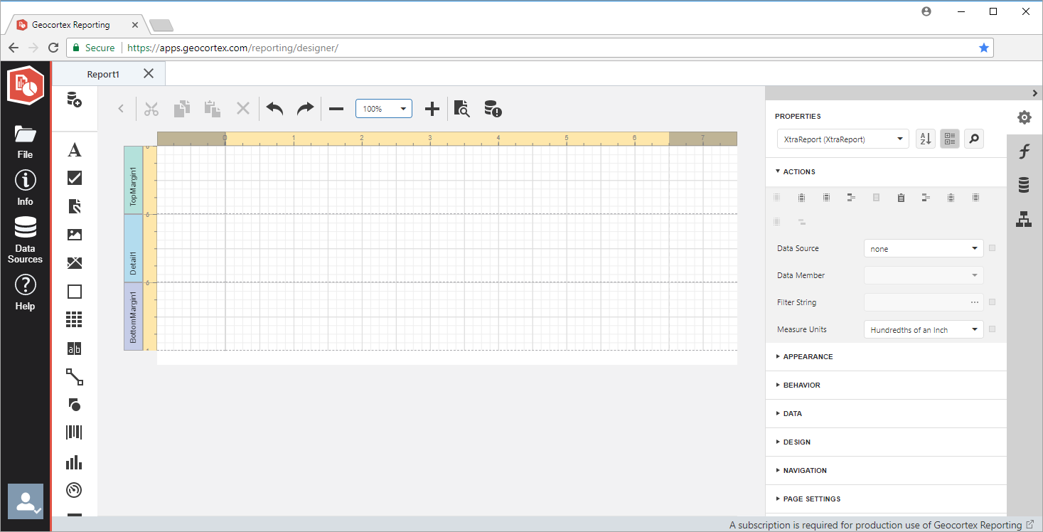The width and height of the screenshot is (1043, 532).
Task: Open the Data Source dropdown showing none
Action: tap(923, 248)
